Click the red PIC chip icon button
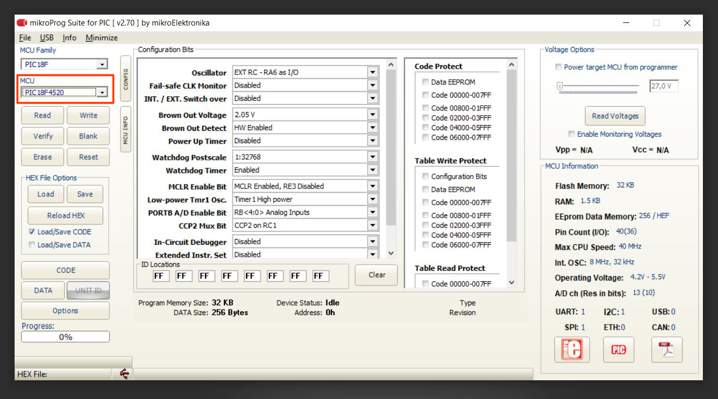 pos(618,350)
